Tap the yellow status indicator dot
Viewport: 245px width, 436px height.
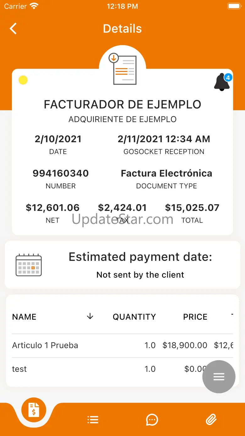pos(23,80)
